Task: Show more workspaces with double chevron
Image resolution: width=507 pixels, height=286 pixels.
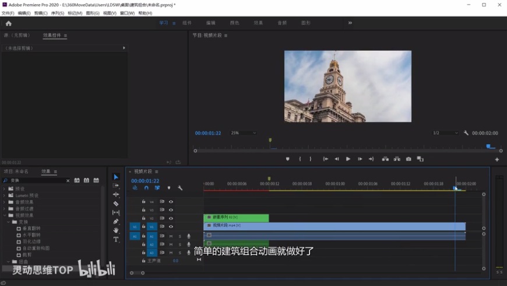Action: click(x=350, y=23)
